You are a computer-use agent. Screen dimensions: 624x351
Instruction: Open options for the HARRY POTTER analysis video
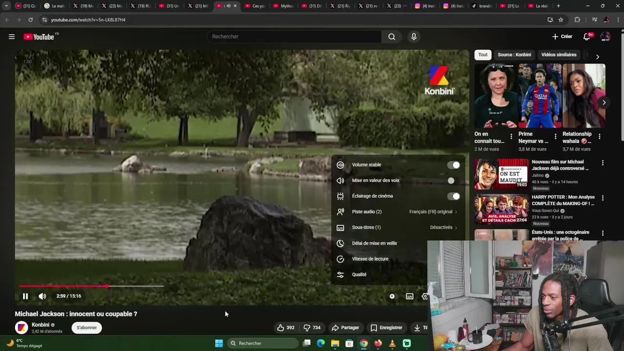point(603,198)
